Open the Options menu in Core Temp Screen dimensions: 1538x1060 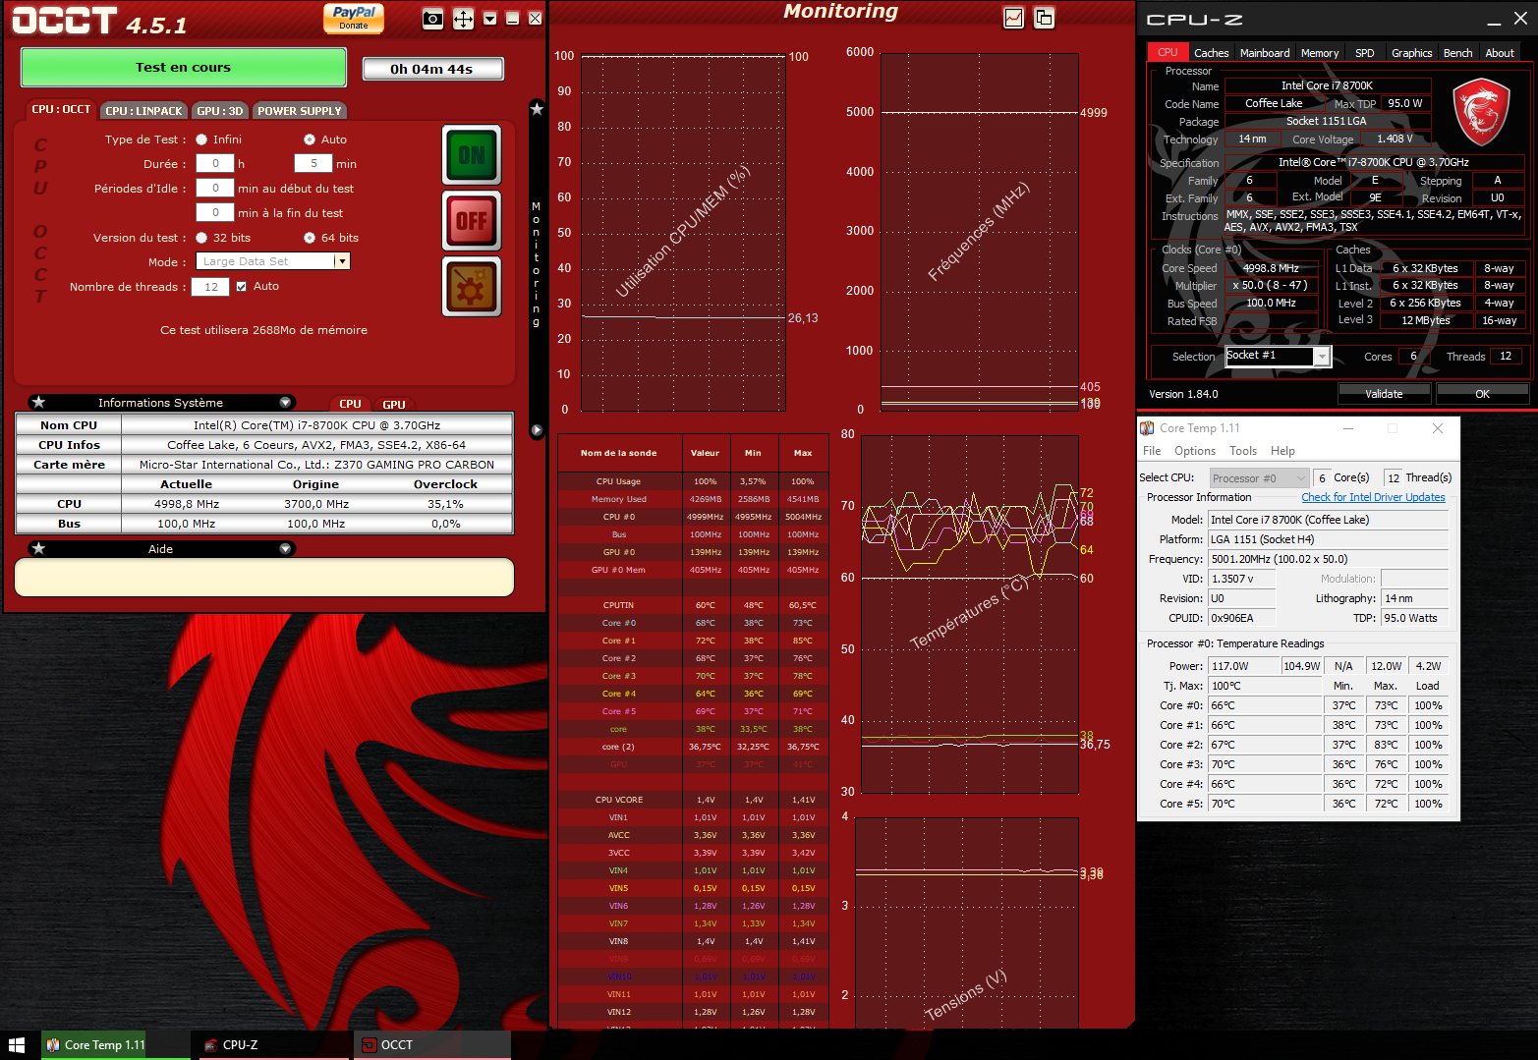pyautogui.click(x=1195, y=451)
